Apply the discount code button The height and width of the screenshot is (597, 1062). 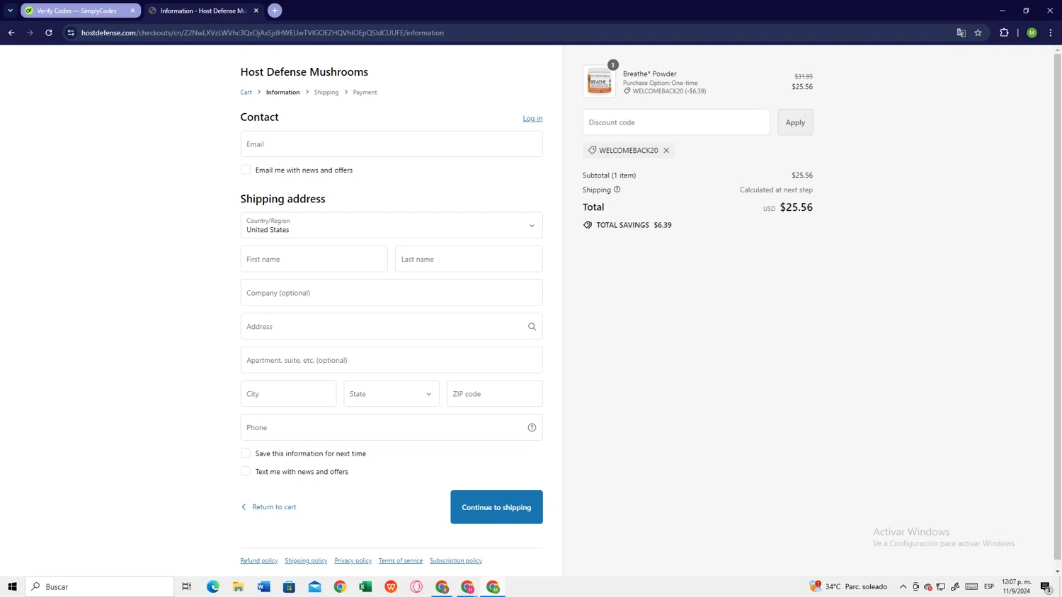(795, 122)
